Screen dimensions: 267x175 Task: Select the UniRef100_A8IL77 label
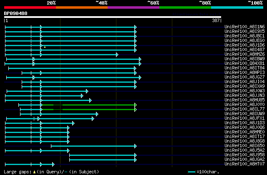click(244, 109)
